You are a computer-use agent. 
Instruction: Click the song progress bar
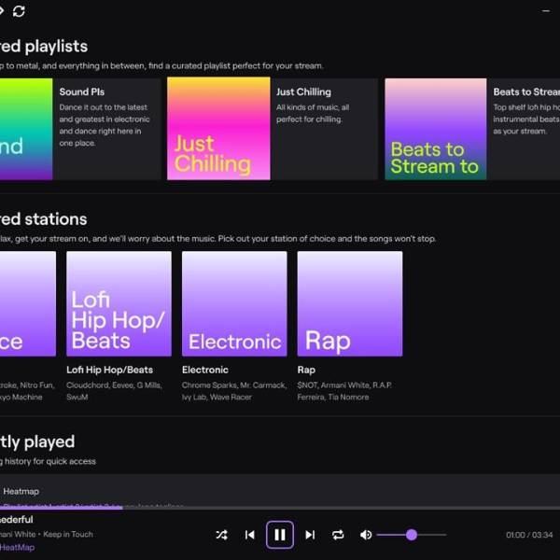coord(280,508)
